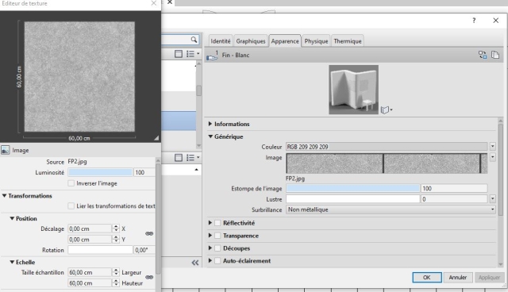508x292 pixels.
Task: Close the Editeur de texture window
Action: click(x=153, y=3)
